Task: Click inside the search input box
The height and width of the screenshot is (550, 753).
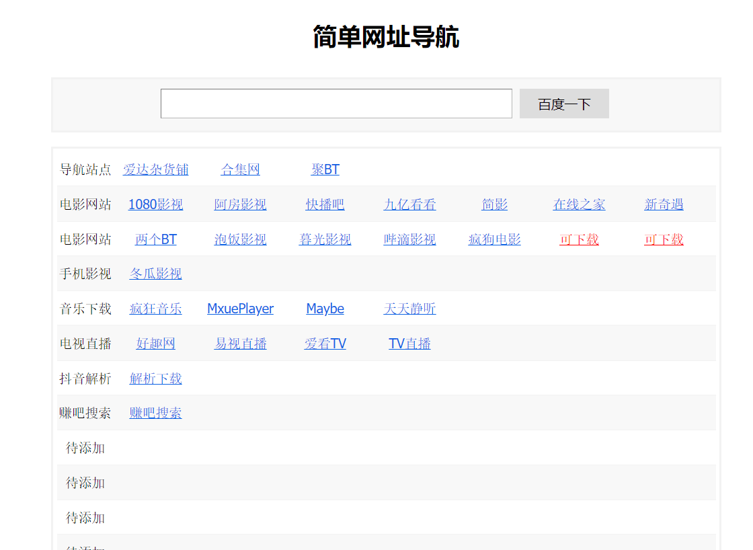Action: (336, 104)
